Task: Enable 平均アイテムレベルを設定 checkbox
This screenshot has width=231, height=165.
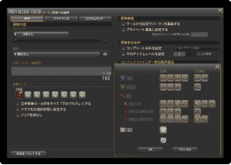Action: (x=123, y=54)
